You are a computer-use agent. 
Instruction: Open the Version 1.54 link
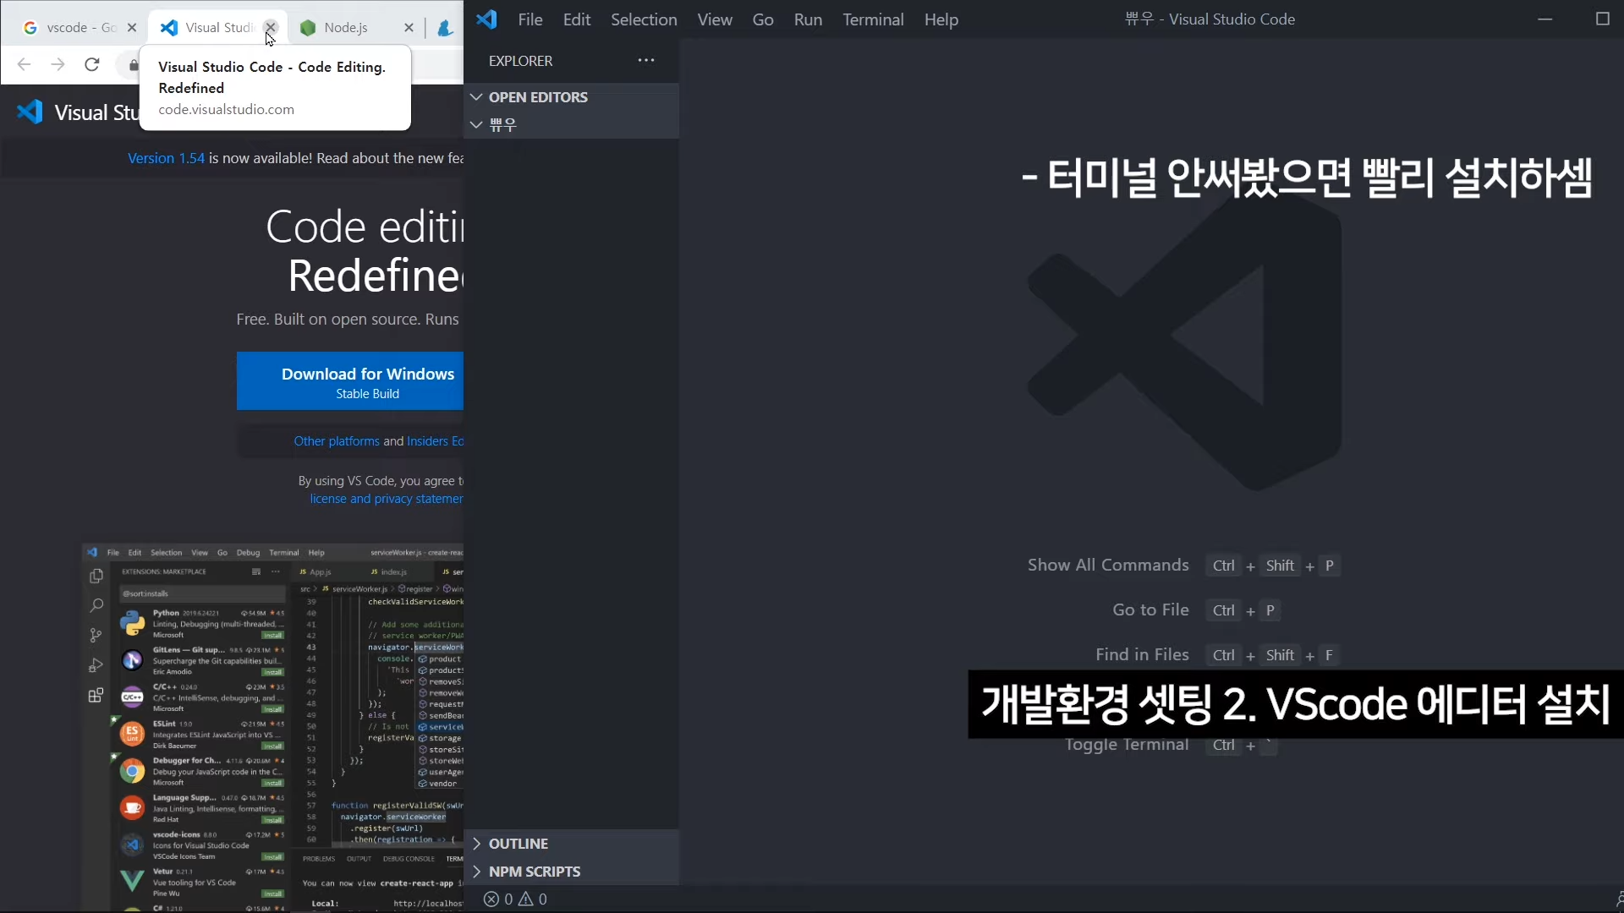166,158
